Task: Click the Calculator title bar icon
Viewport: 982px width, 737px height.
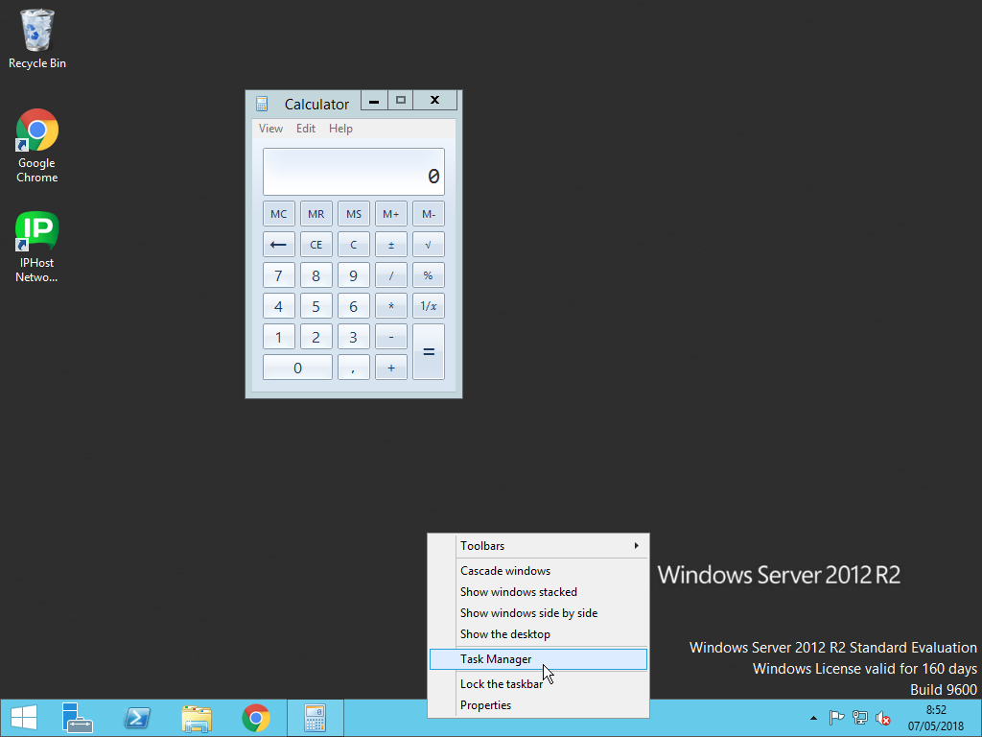Action: 262,104
